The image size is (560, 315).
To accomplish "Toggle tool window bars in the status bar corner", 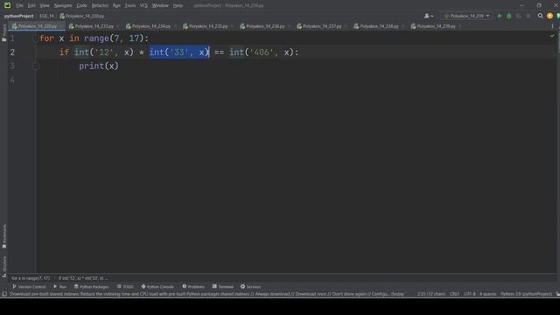I will (4, 294).
